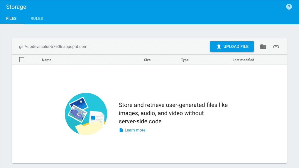299x168 pixels.
Task: Switch to the Rules tab
Action: pyautogui.click(x=37, y=18)
